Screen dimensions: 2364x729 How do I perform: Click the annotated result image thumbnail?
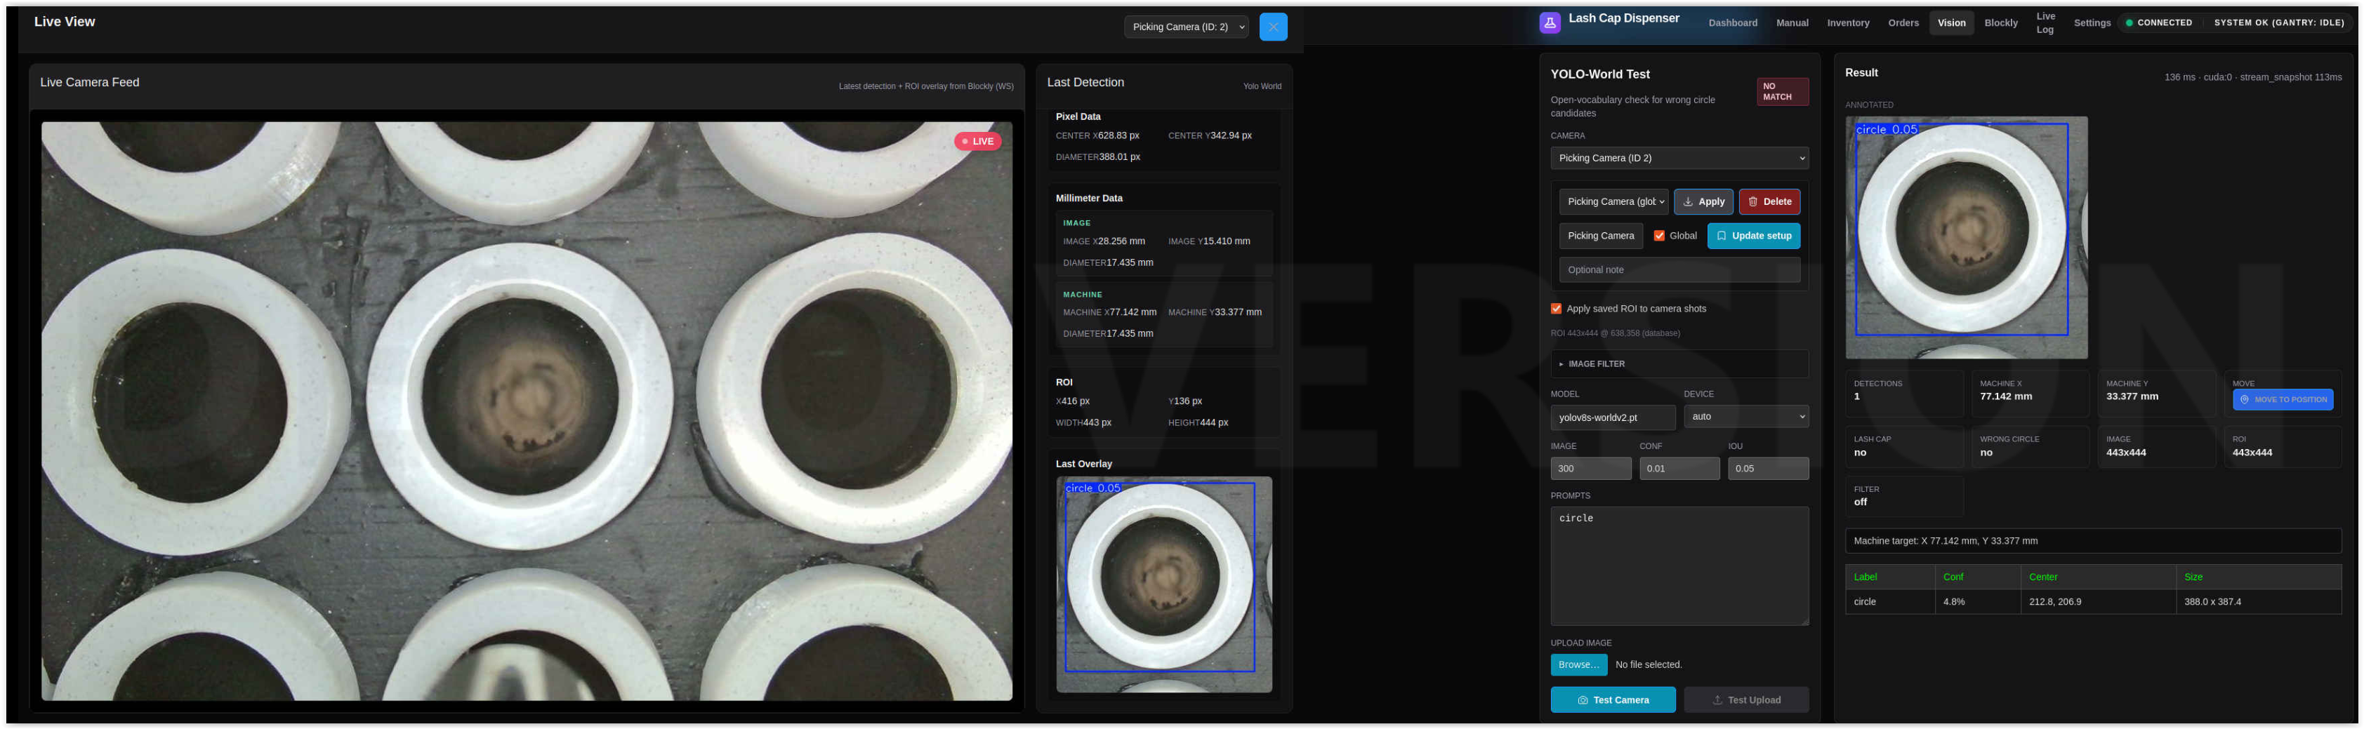coord(1966,237)
